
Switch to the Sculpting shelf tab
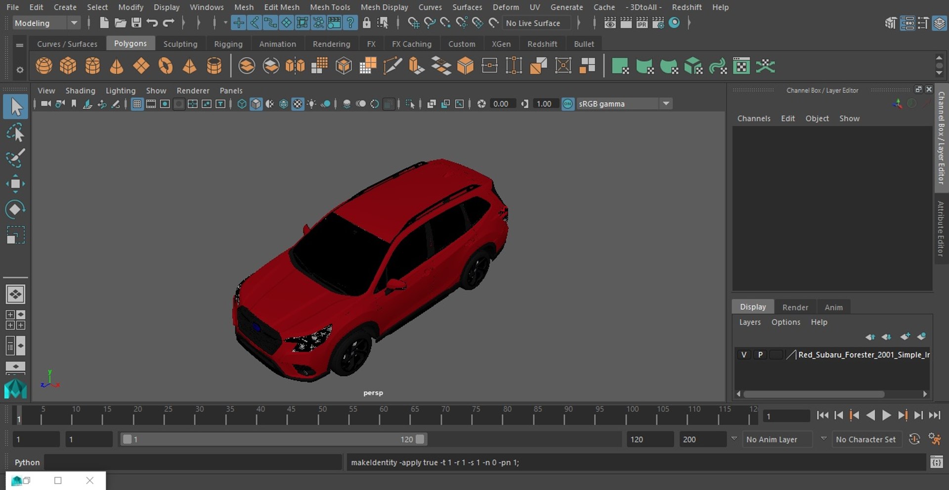click(180, 44)
